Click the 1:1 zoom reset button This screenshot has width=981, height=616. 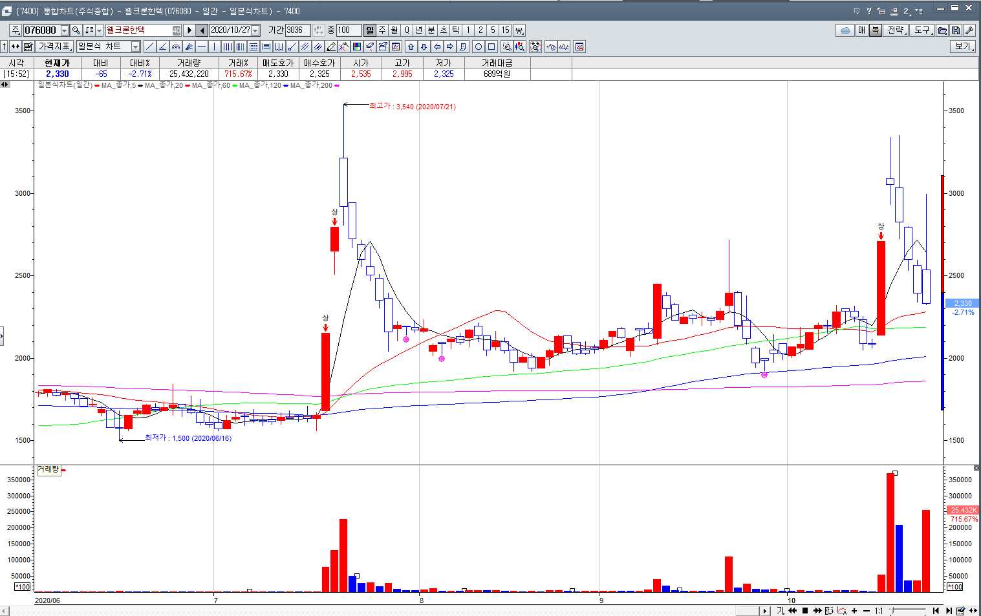click(879, 611)
